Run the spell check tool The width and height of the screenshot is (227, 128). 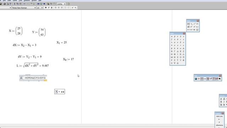coord(10,4)
